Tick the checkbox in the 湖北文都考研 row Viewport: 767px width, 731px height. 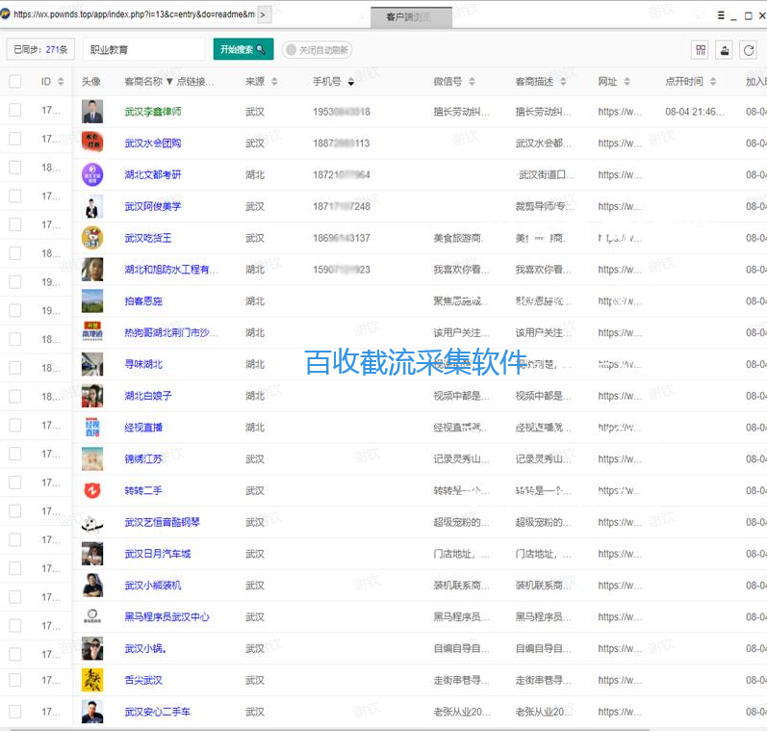click(15, 167)
